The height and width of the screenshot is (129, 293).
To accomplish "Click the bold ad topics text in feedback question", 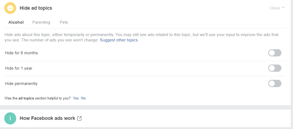I will (x=26, y=98).
